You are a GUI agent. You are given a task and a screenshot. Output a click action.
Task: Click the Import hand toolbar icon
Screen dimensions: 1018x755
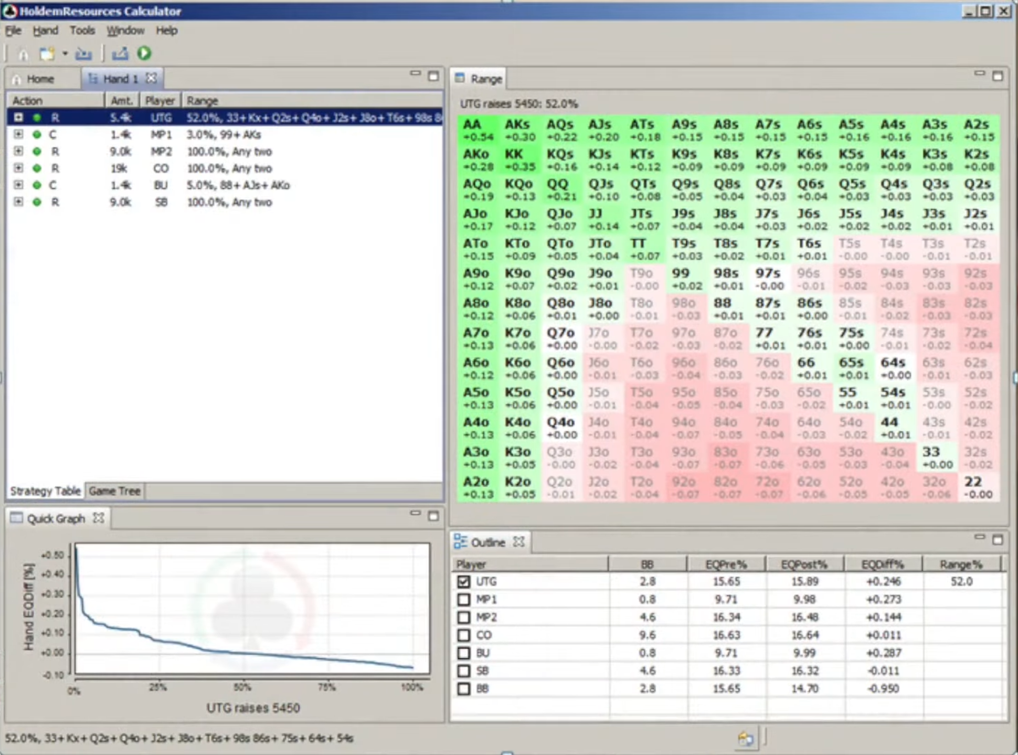click(x=83, y=54)
